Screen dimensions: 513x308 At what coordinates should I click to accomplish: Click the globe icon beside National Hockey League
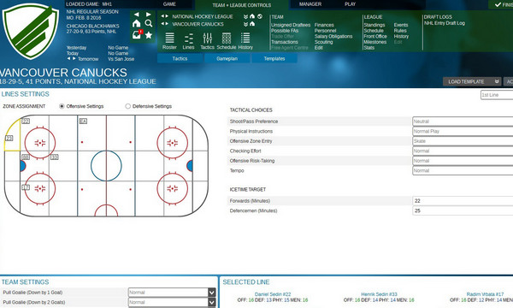pyautogui.click(x=260, y=16)
